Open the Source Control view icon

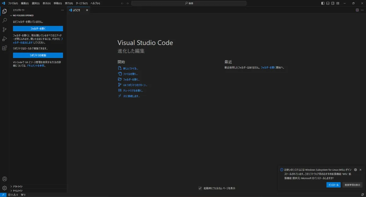(x=5, y=30)
